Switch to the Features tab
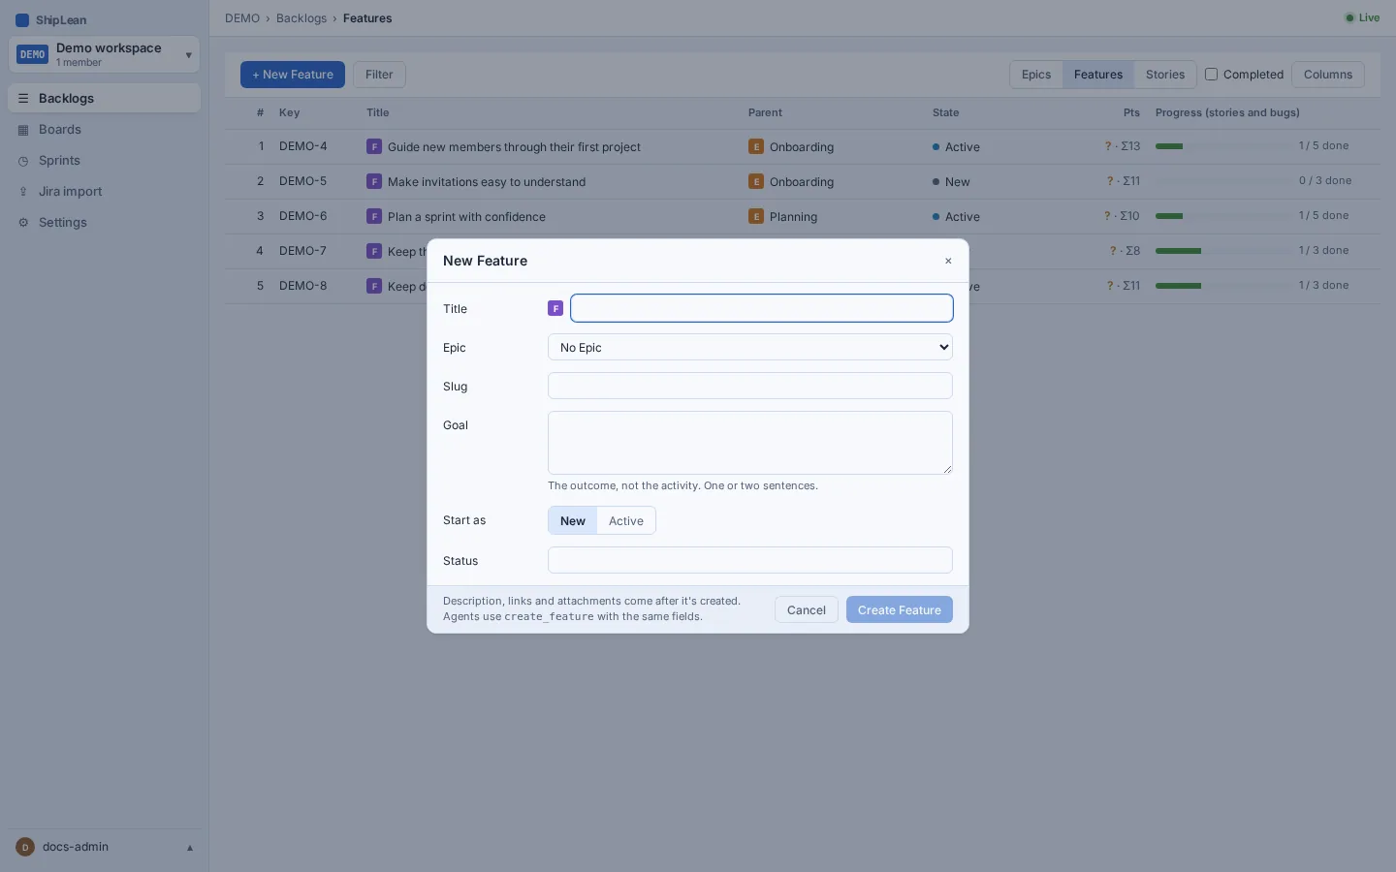The height and width of the screenshot is (872, 1396). pyautogui.click(x=1098, y=75)
